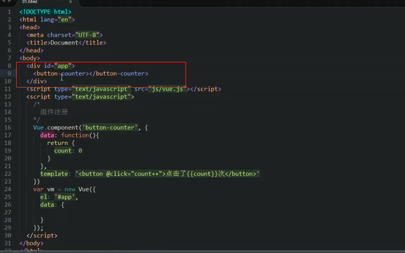Click the vm variable name
The image size is (405, 253).
pyautogui.click(x=51, y=189)
